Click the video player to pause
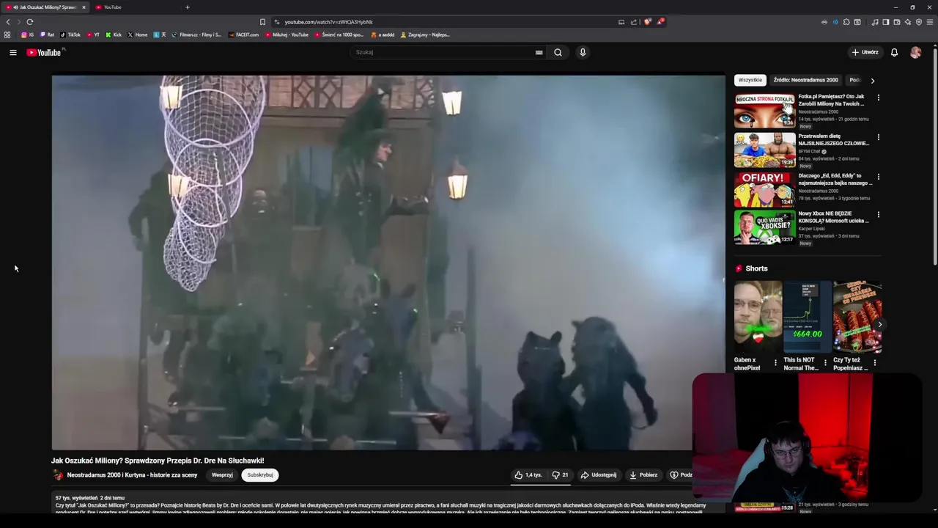Image resolution: width=938 pixels, height=528 pixels. coord(388,263)
